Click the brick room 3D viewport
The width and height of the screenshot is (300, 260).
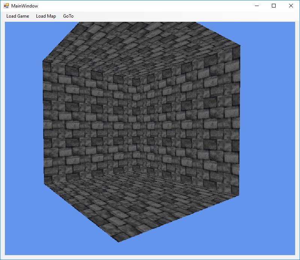pos(150,138)
